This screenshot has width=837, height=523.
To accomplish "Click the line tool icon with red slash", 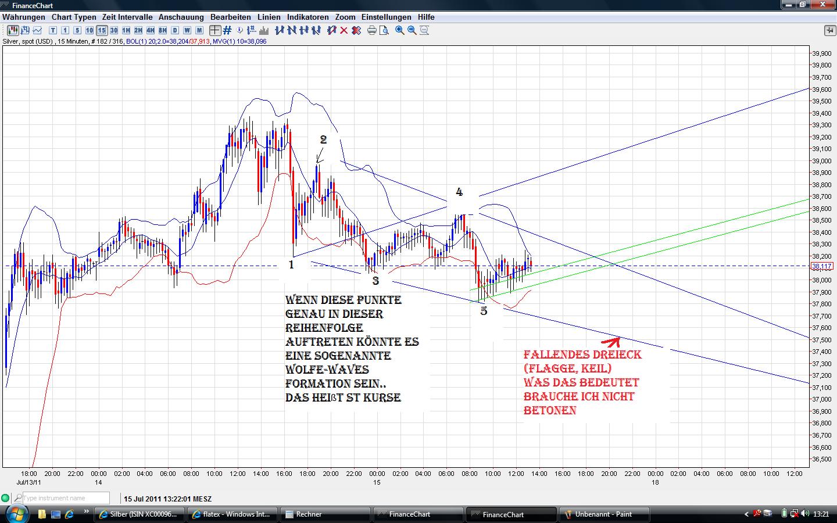I will pyautogui.click(x=331, y=30).
